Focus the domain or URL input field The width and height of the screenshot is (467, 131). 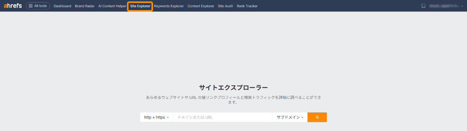pyautogui.click(x=223, y=117)
